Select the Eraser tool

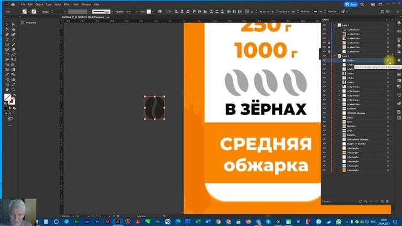click(13, 50)
